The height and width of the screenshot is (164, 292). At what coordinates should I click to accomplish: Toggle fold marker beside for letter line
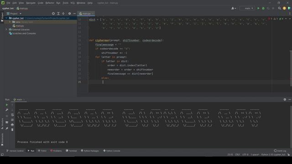pyautogui.click(x=88, y=57)
